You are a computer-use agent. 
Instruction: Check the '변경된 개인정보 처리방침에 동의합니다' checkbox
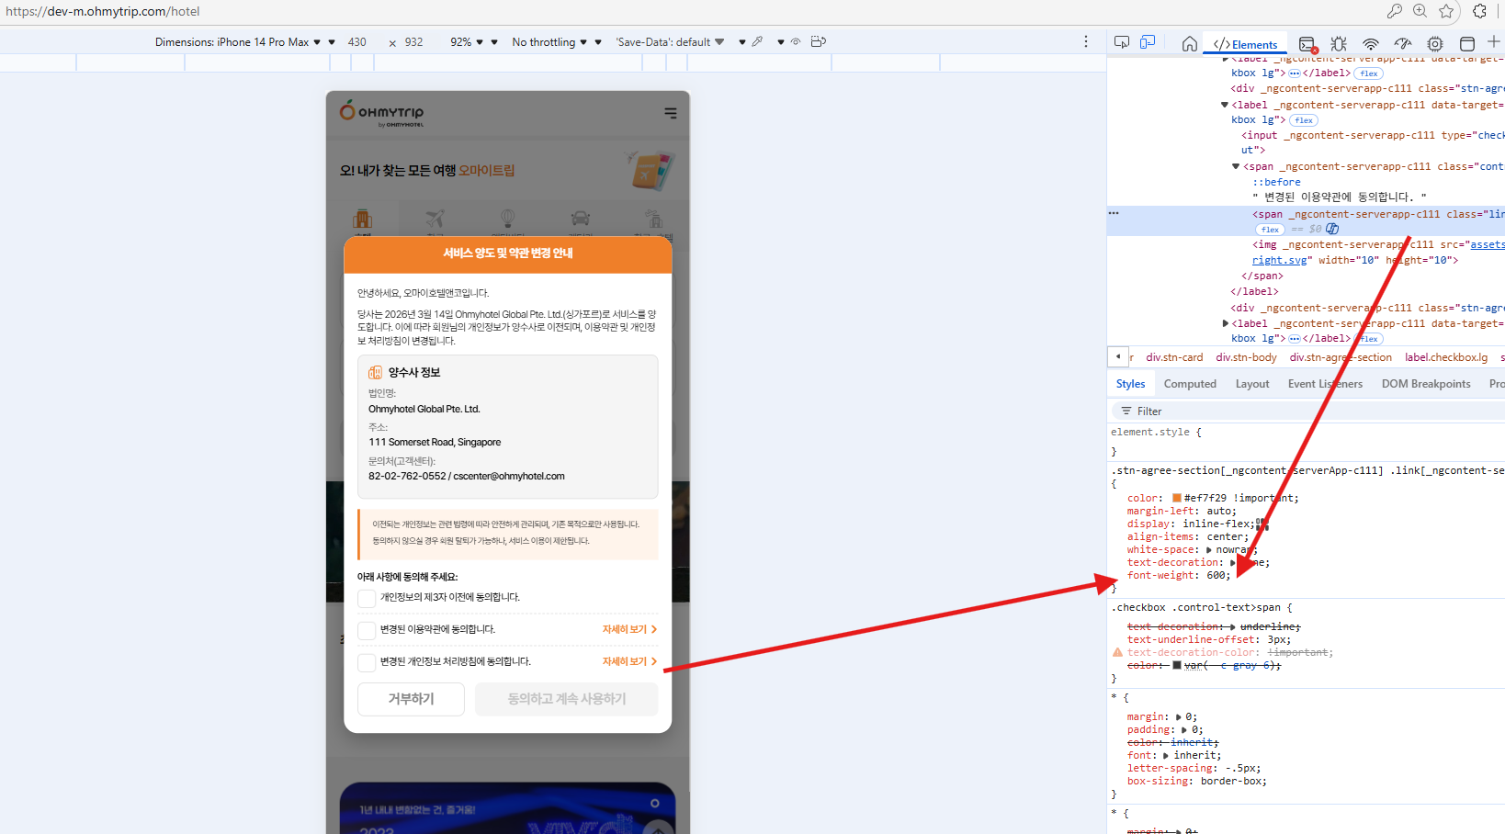367,662
